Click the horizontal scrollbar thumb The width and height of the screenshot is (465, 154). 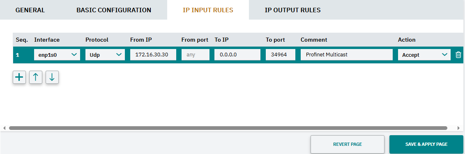coord(228,128)
